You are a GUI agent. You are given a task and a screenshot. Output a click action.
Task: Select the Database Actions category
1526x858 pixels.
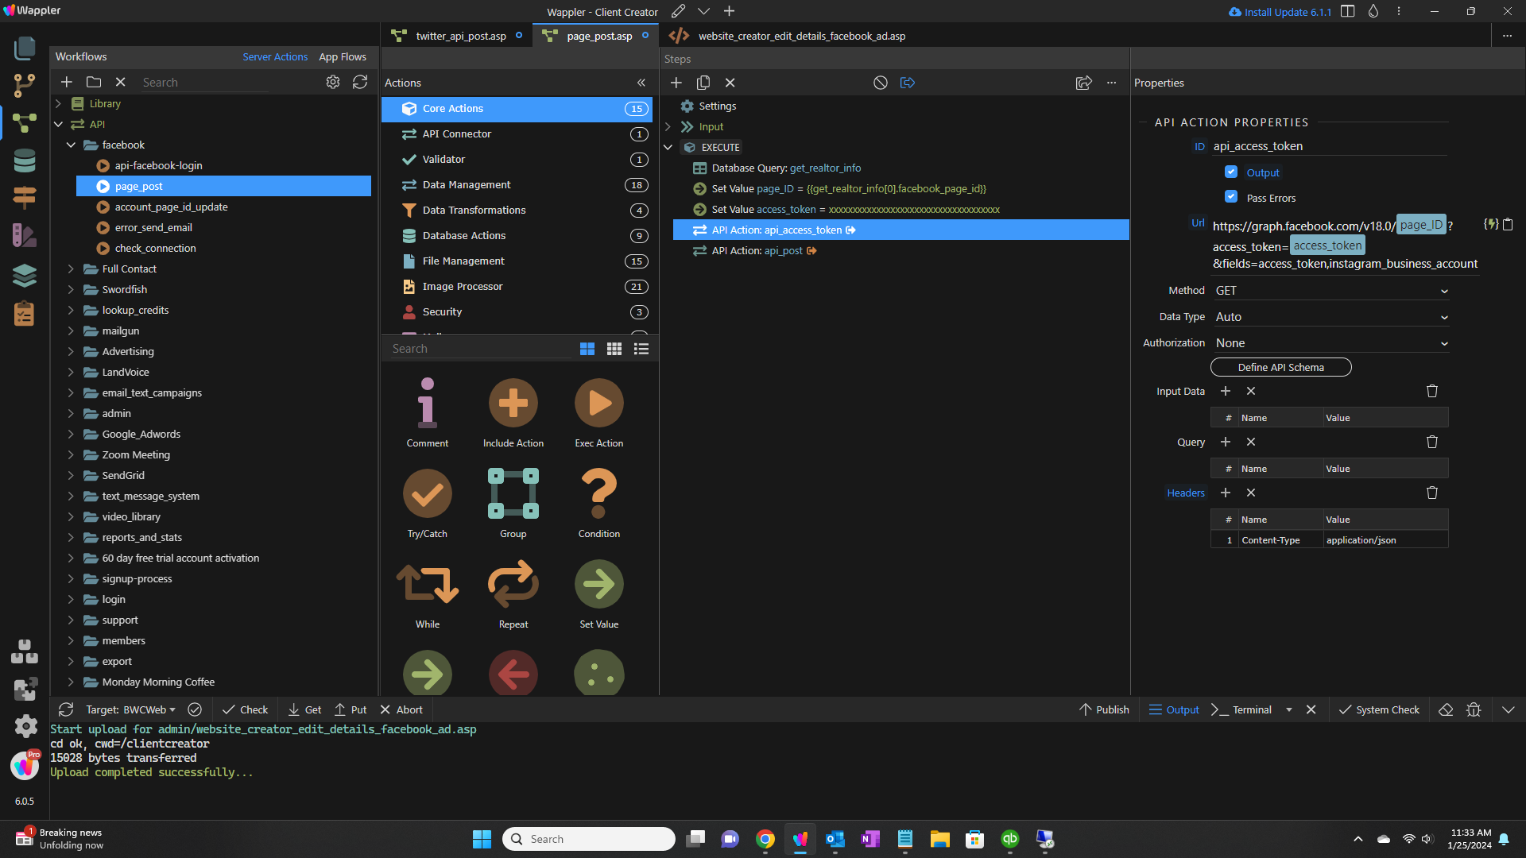click(517, 236)
